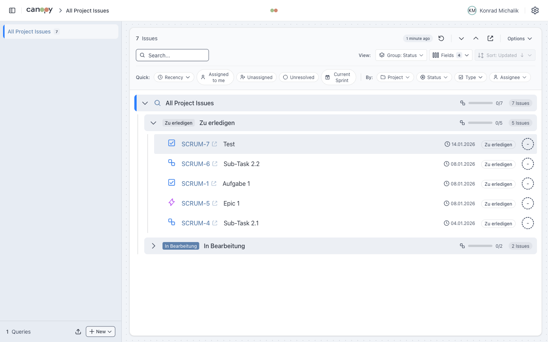The image size is (548, 342).
Task: Open SCRUM-7 external link icon
Action: click(215, 144)
